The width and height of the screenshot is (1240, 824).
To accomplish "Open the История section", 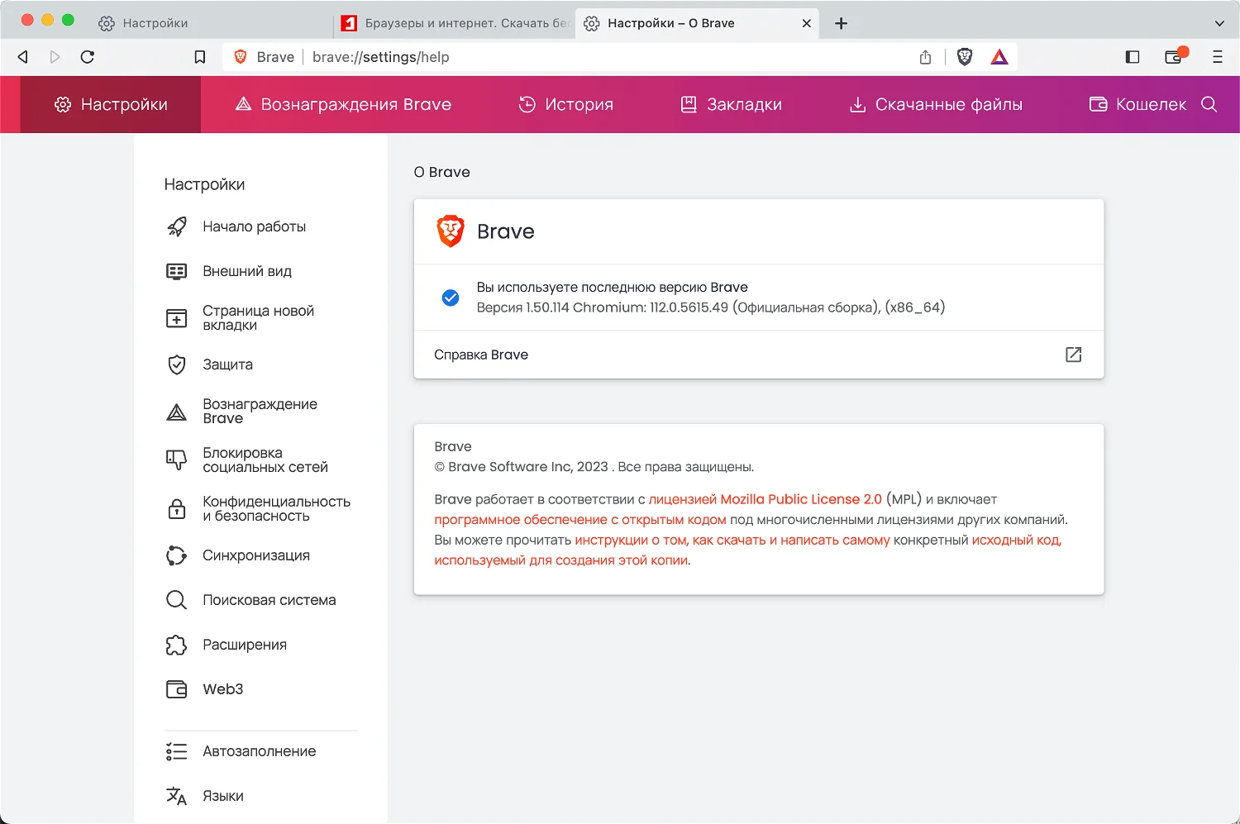I will (x=566, y=104).
